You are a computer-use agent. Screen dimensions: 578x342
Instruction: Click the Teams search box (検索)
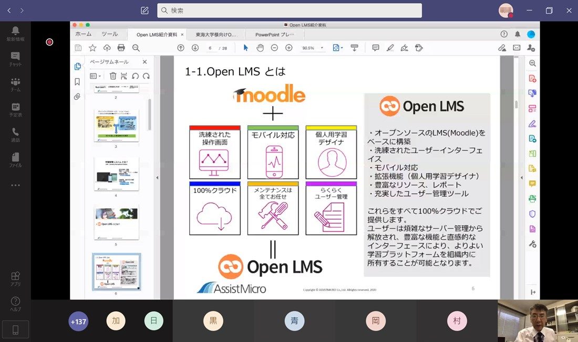pyautogui.click(x=290, y=10)
